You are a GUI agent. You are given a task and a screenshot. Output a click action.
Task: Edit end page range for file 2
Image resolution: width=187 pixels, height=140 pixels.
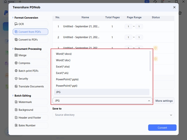coord(139,37)
